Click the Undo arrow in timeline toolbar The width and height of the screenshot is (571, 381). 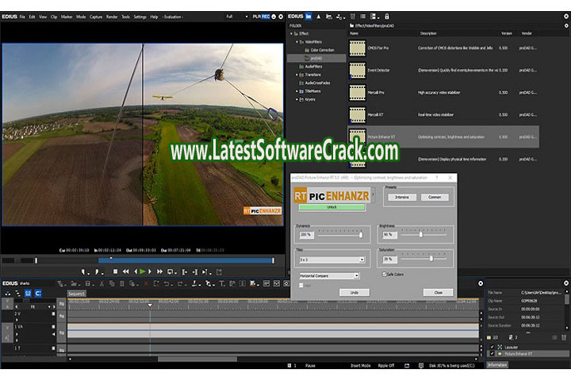[x=167, y=283]
